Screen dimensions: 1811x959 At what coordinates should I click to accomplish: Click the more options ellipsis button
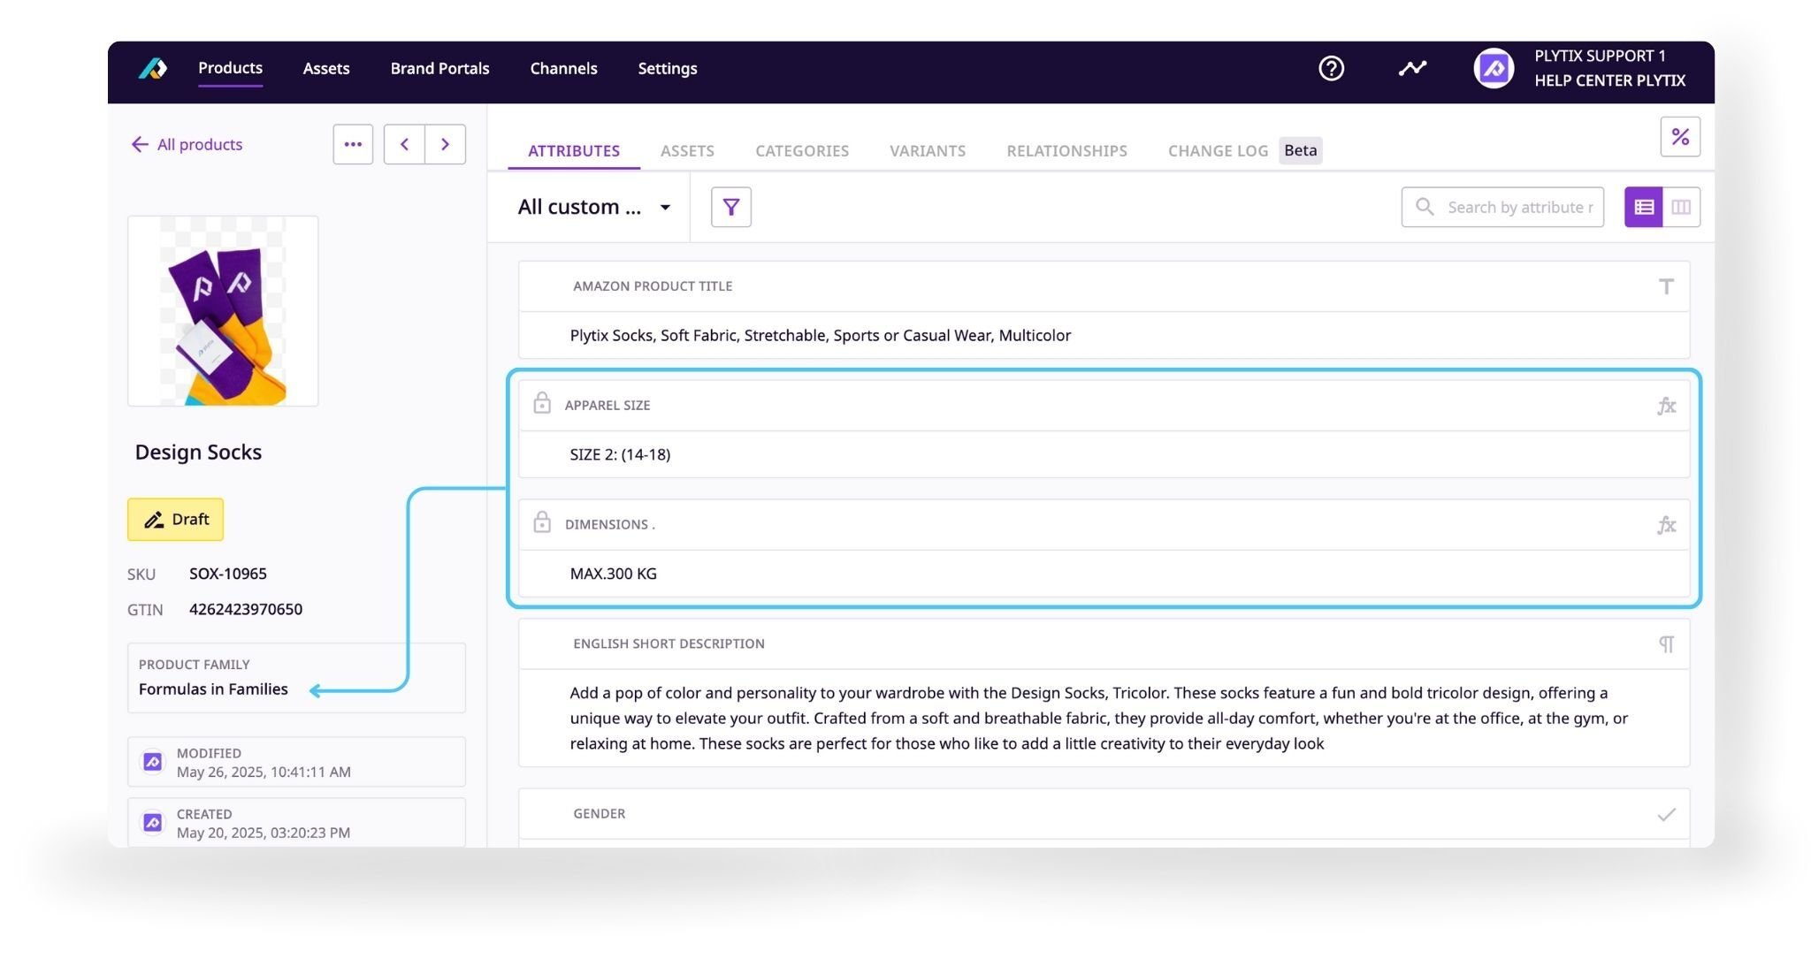tap(353, 144)
